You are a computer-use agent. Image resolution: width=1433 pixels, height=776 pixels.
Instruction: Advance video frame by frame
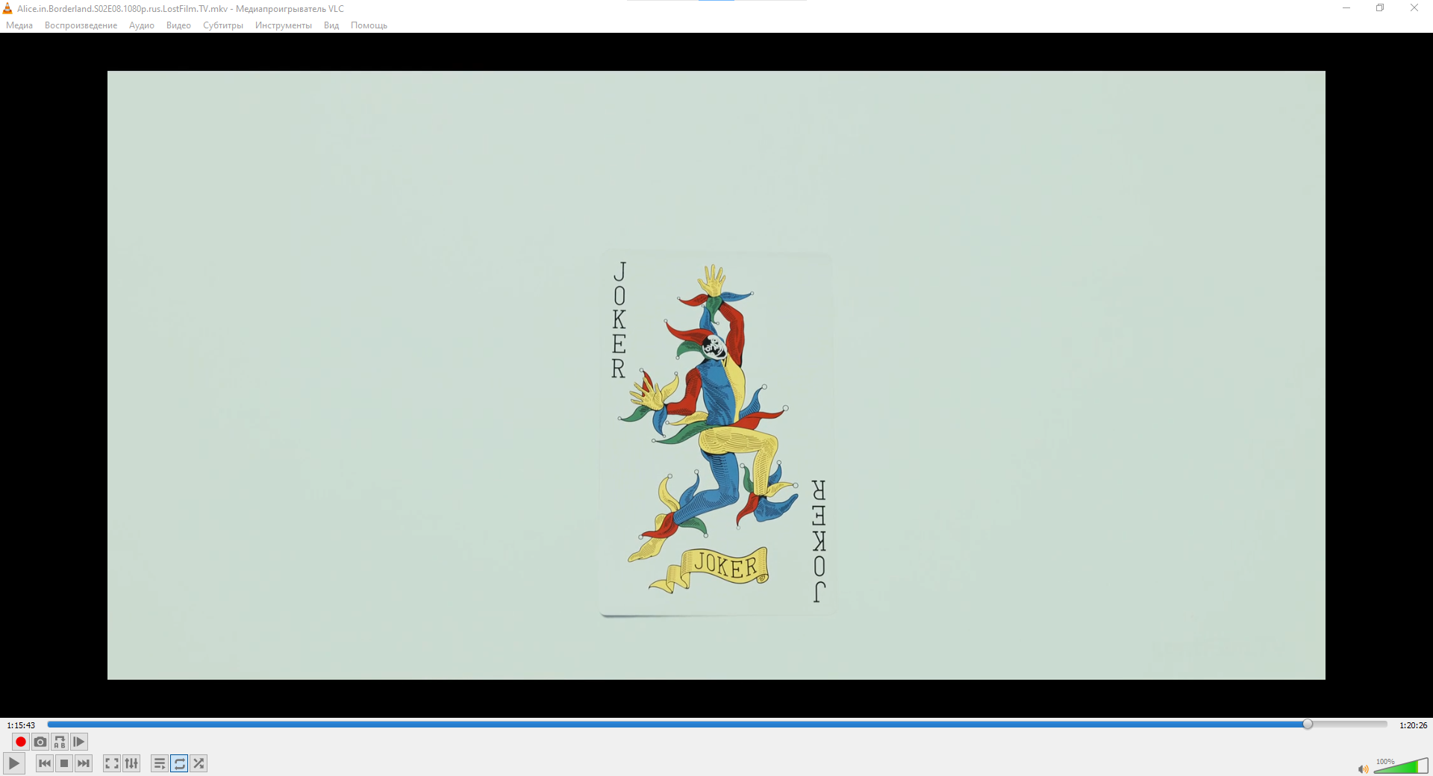(x=79, y=742)
